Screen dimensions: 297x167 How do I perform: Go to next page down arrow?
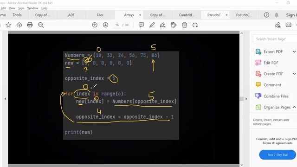(105, 25)
